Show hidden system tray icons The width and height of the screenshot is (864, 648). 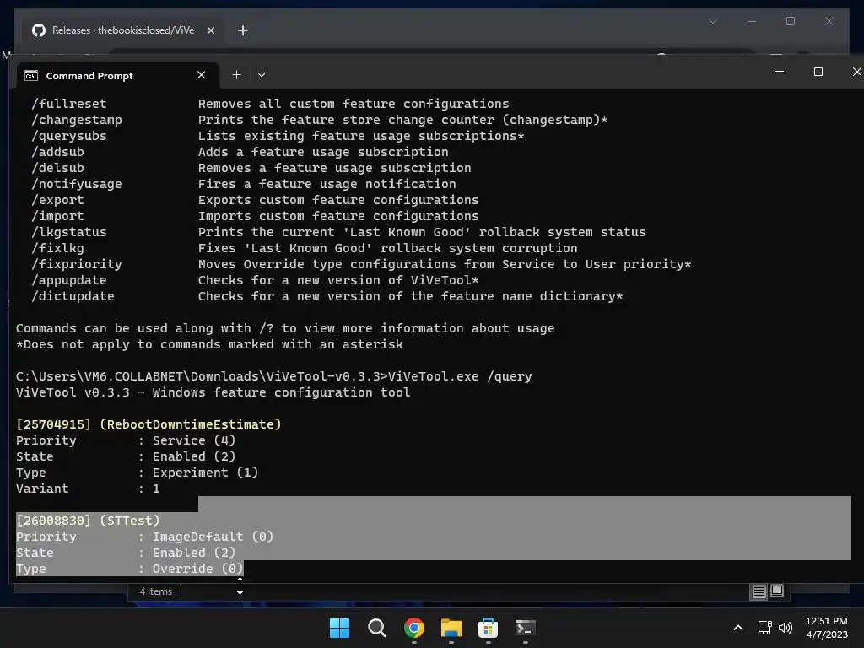coord(737,628)
